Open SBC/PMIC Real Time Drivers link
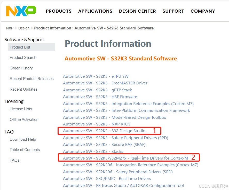 (x=107, y=178)
